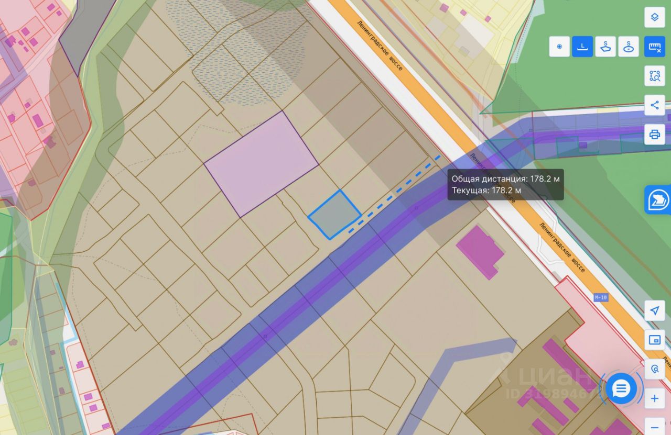Image resolution: width=671 pixels, height=435 pixels.
Task: Zoom in with the plus button
Action: [654, 398]
